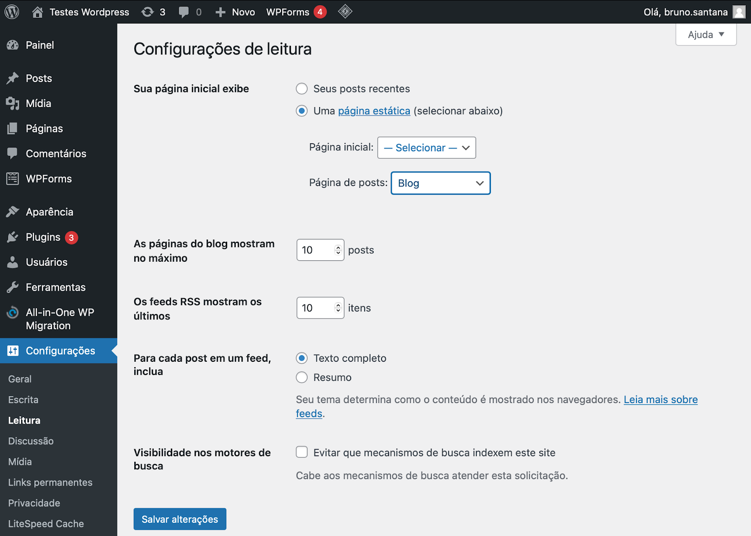The height and width of the screenshot is (536, 751).
Task: Select the Uma página estática radio button
Action: (302, 111)
